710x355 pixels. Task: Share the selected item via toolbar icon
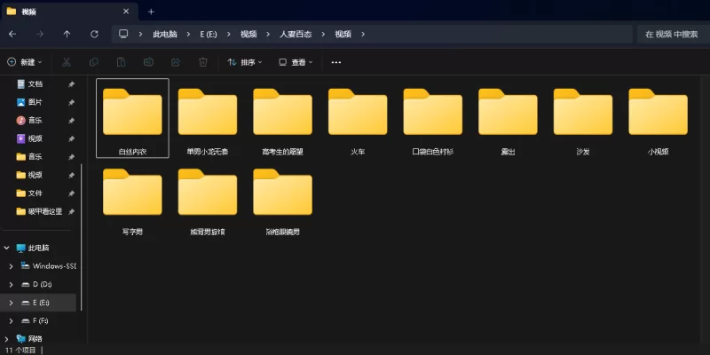[176, 62]
